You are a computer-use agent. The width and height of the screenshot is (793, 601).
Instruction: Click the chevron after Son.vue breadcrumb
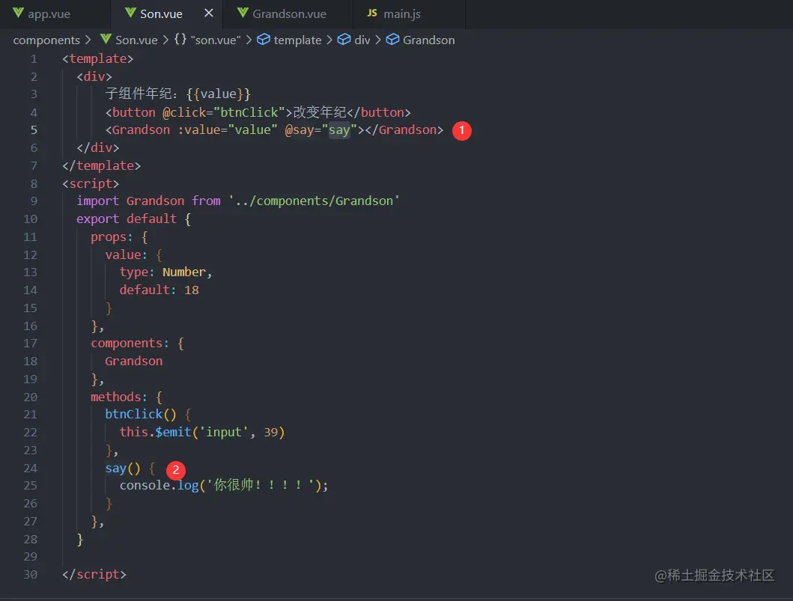pos(166,40)
